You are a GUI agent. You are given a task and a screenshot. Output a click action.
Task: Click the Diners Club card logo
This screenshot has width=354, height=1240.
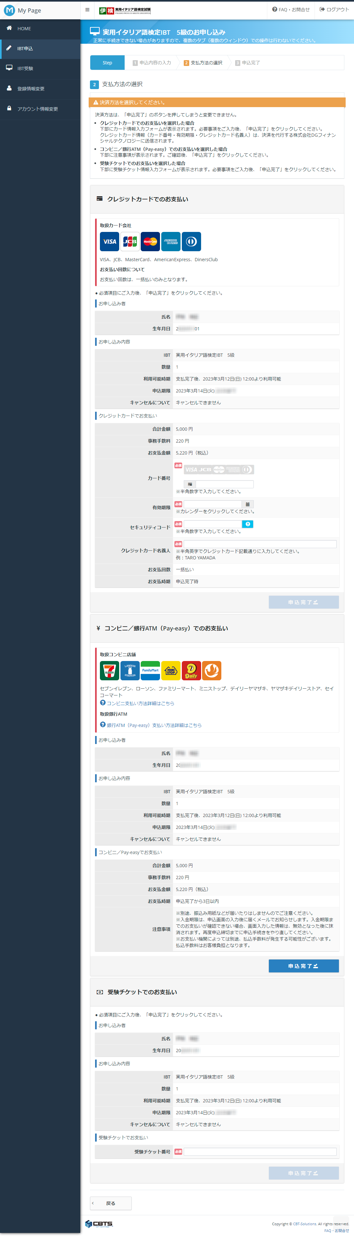pos(191,242)
